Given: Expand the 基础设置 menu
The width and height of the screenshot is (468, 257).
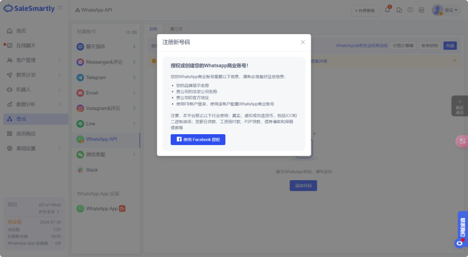Looking at the screenshot, I should pos(36,148).
